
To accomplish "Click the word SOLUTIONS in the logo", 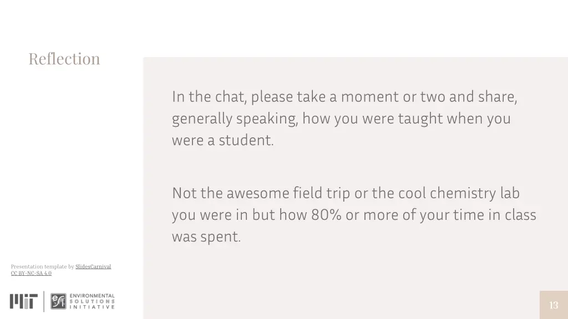I will pyautogui.click(x=92, y=301).
